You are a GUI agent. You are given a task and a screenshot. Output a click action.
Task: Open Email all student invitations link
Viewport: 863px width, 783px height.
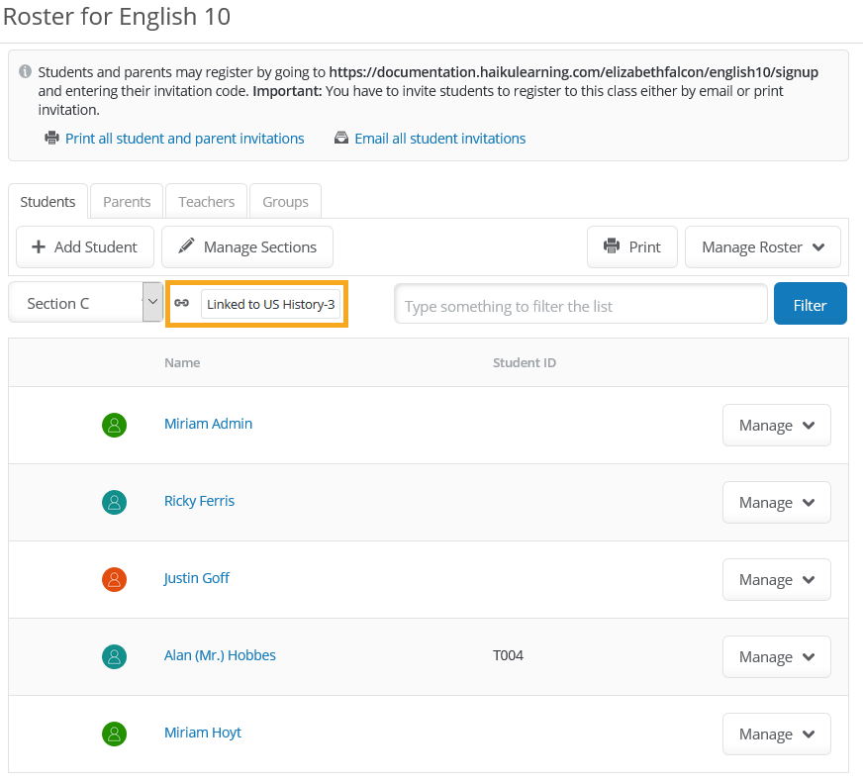439,139
